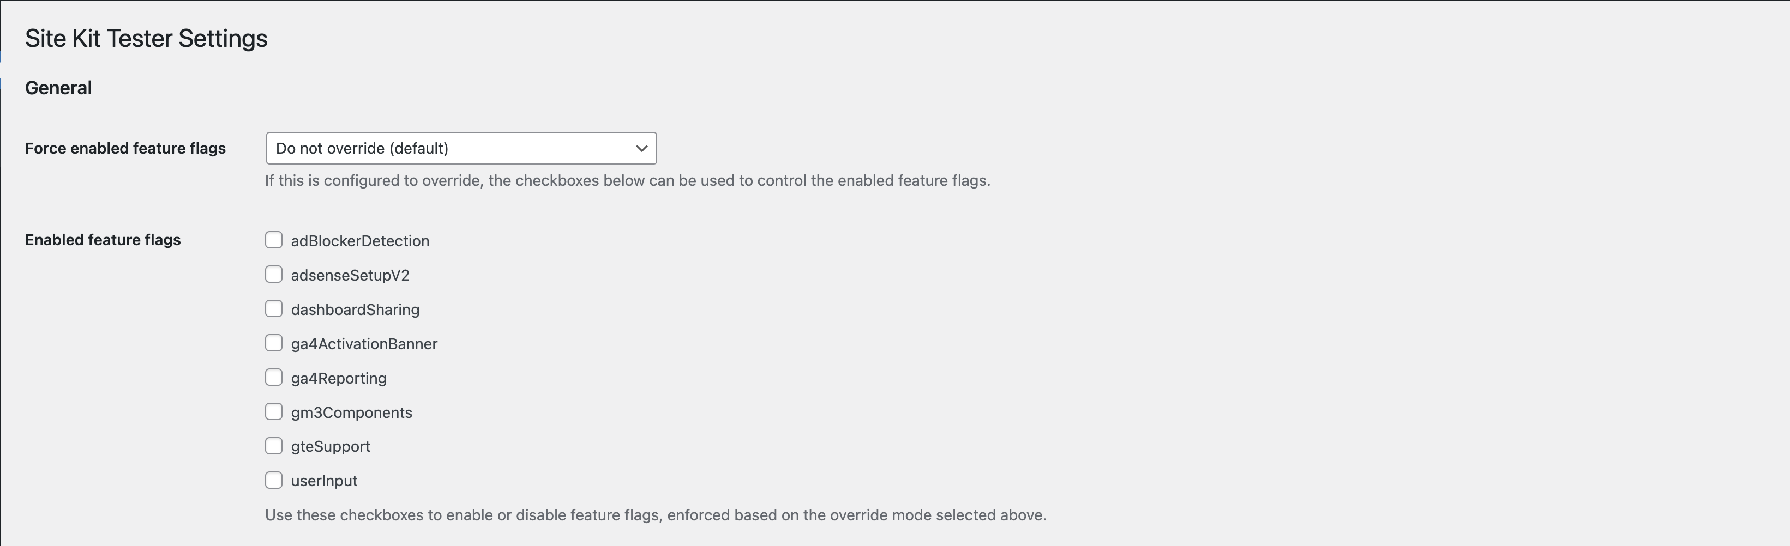Screen dimensions: 1790x546
Task: Click the checkbox usage description text
Action: 654,515
